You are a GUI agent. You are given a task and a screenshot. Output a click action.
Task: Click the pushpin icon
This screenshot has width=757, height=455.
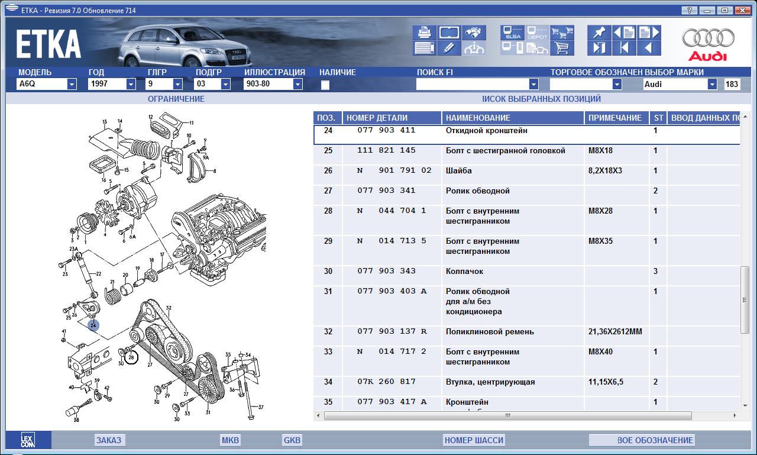(x=599, y=33)
